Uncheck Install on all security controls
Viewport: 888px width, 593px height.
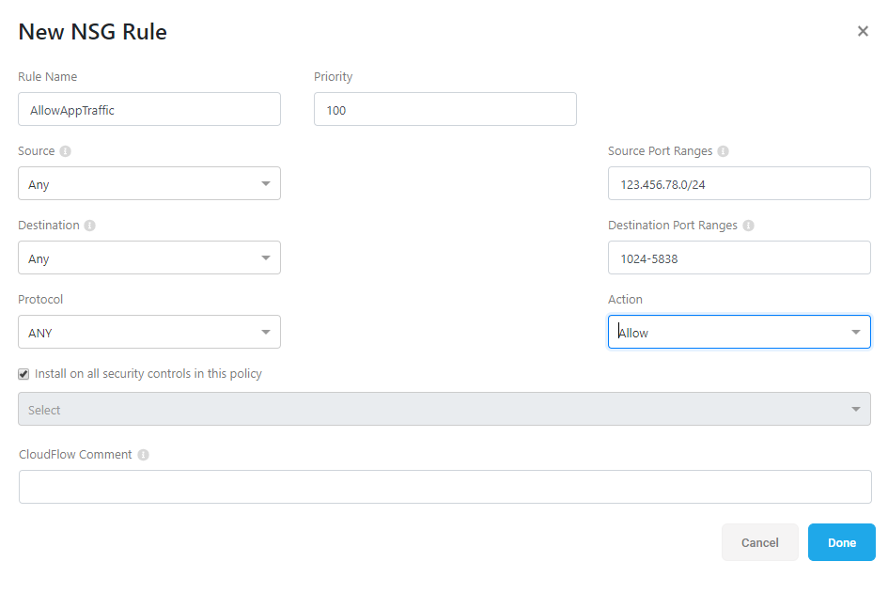pyautogui.click(x=23, y=374)
